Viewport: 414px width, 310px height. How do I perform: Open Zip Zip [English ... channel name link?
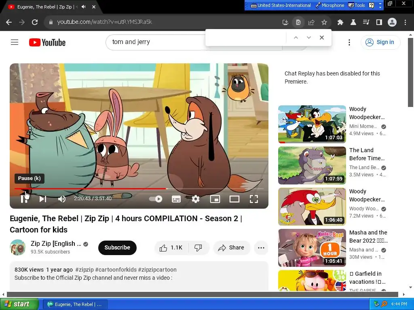(56, 243)
